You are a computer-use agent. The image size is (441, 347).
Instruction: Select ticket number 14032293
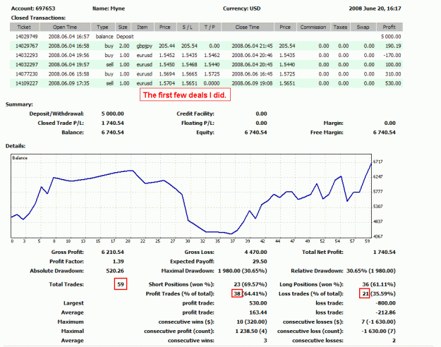click(x=26, y=55)
